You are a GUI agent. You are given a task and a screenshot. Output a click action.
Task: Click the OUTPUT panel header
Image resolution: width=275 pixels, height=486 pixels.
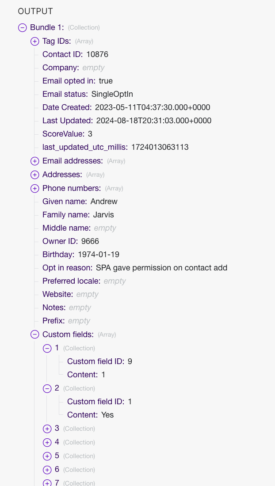[x=35, y=11]
